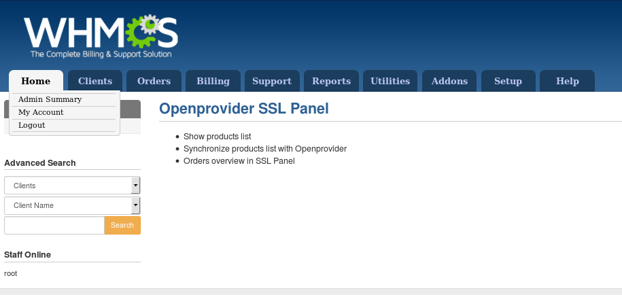
Task: Open the Setup tab
Action: (x=508, y=81)
